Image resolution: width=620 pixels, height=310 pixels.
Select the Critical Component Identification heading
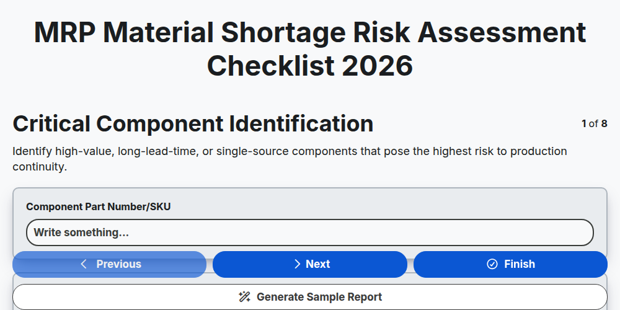pyautogui.click(x=193, y=123)
